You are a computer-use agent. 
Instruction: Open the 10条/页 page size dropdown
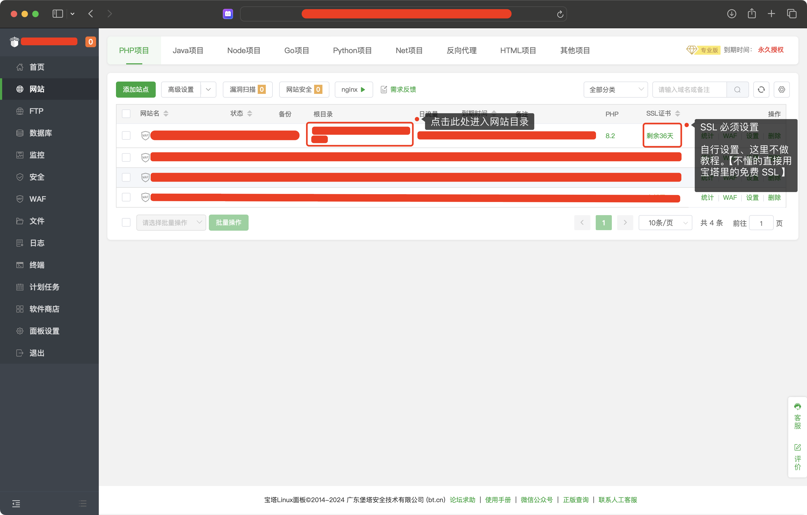click(x=665, y=223)
